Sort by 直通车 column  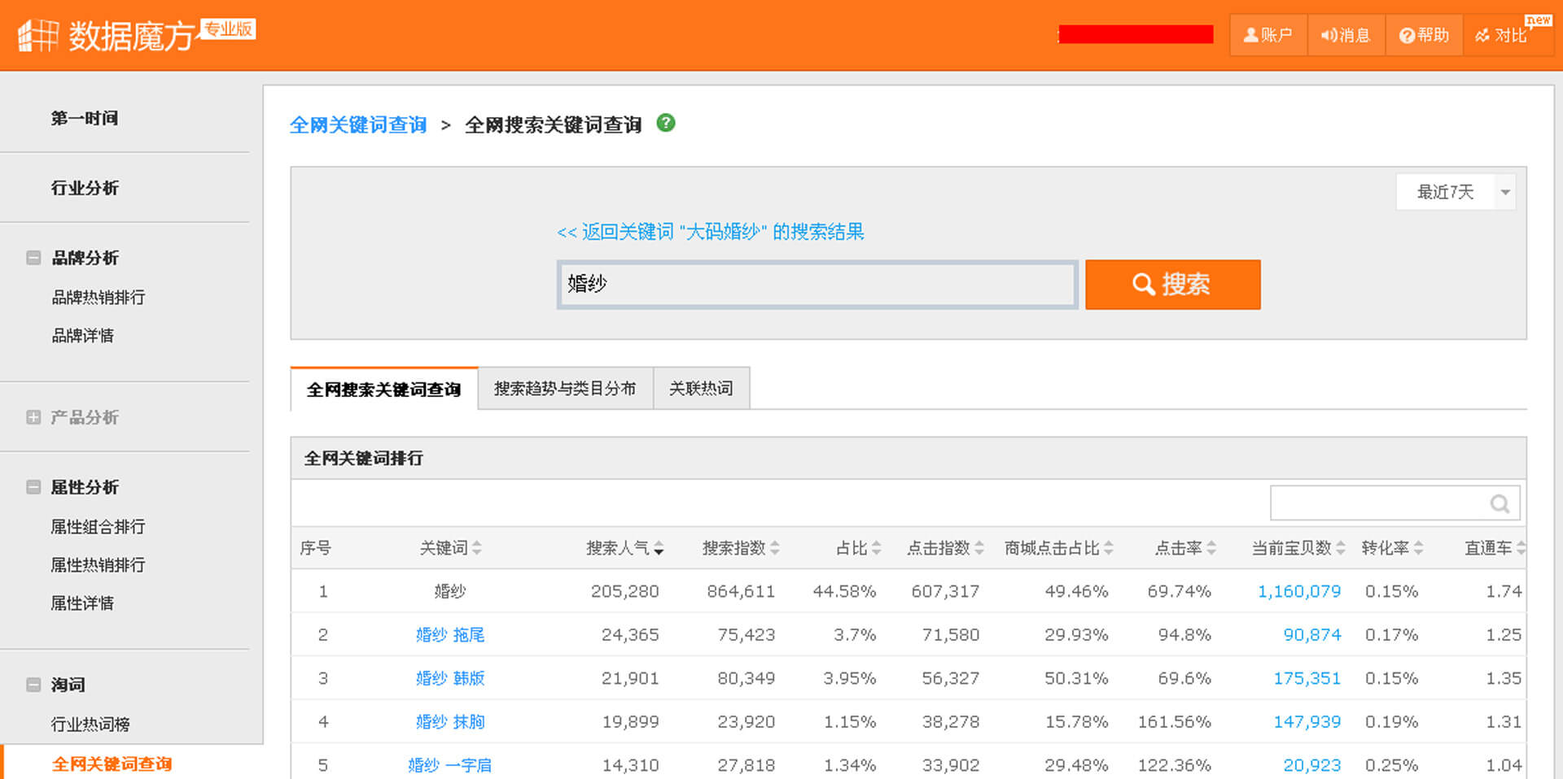tap(1495, 548)
